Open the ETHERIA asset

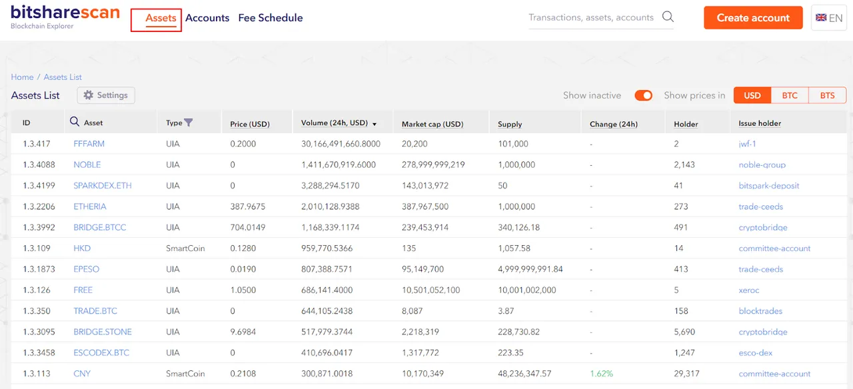click(89, 206)
